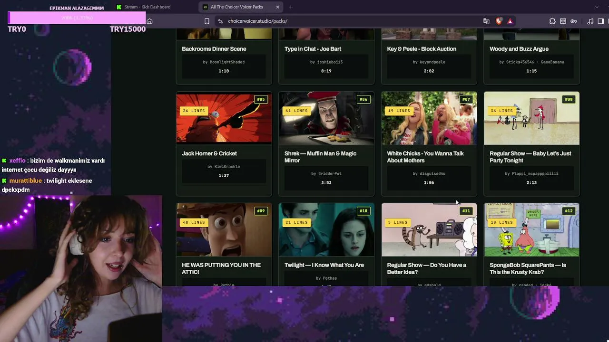The image size is (609, 342).
Task: Open SpongeBob SquarePants Krusty Krab title
Action: tap(528, 268)
